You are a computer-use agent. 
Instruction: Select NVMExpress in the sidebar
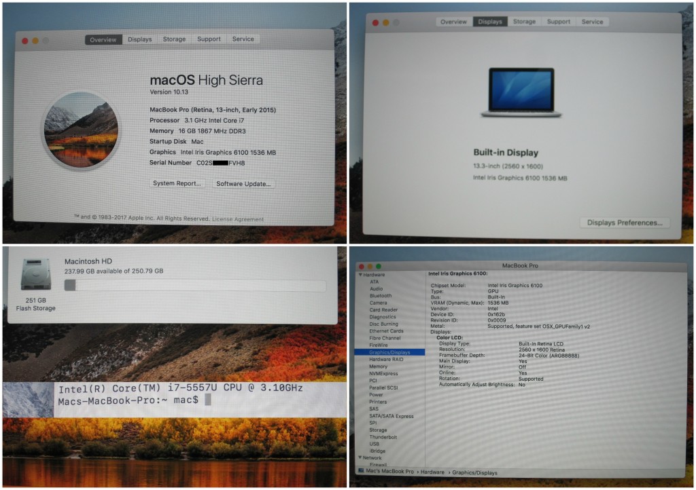click(383, 373)
